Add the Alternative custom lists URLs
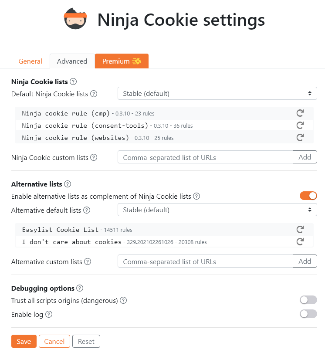 [x=305, y=261]
